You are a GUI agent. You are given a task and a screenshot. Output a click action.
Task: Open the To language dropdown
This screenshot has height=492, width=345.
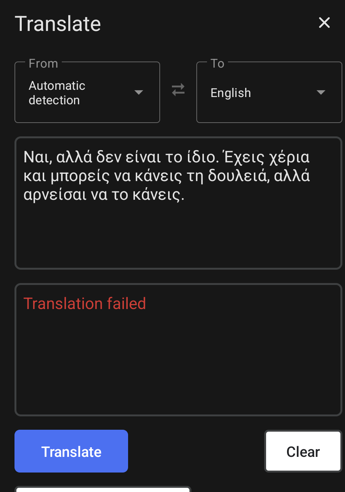point(269,92)
